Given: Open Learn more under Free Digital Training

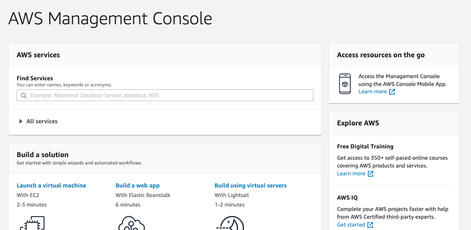Looking at the screenshot, I should (351, 174).
